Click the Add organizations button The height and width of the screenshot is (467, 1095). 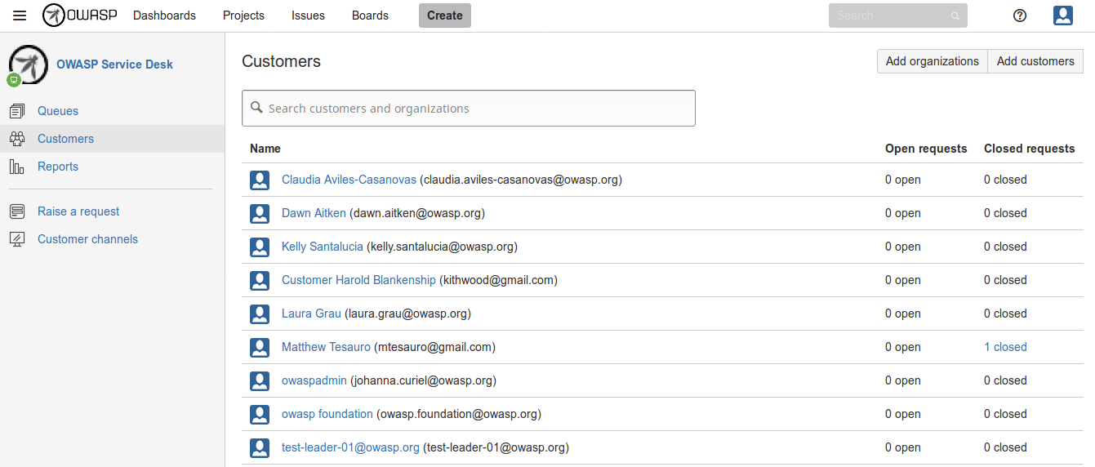(932, 61)
